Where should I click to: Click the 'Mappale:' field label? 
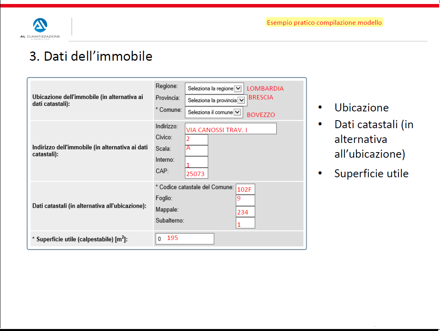click(167, 210)
